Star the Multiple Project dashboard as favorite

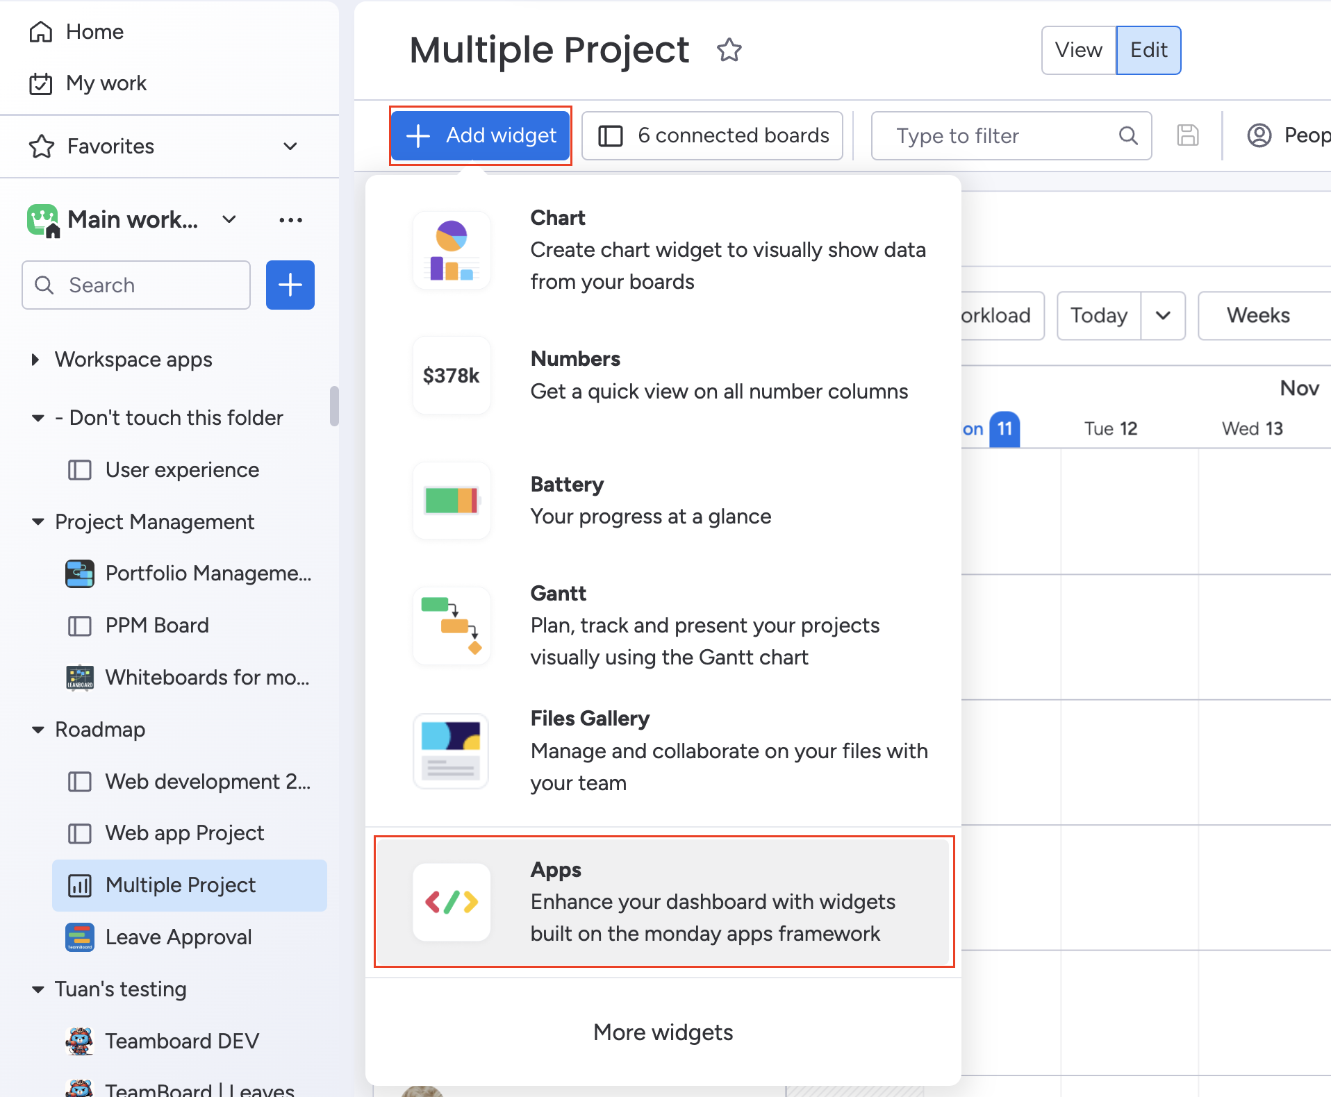coord(729,51)
